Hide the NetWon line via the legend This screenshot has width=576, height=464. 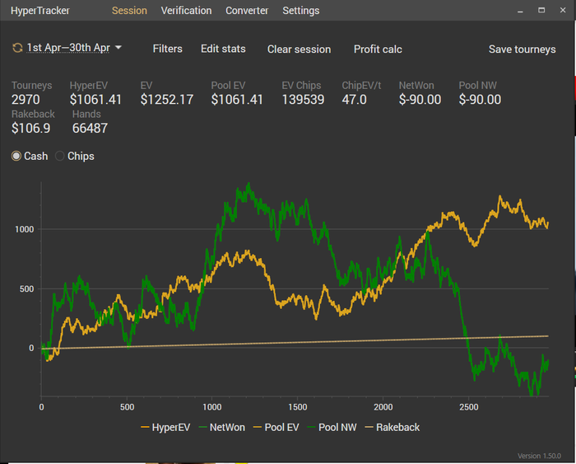point(223,427)
